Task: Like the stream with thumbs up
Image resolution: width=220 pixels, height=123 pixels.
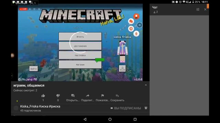Action: pos(43,96)
